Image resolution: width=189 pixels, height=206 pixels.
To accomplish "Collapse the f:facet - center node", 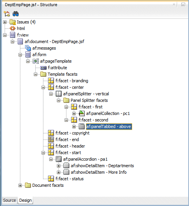I will [x=43, y=87].
